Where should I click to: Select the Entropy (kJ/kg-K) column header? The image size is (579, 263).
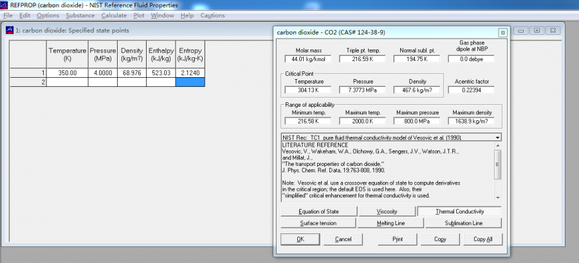click(x=190, y=55)
